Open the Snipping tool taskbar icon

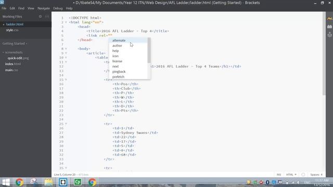click(x=34, y=182)
